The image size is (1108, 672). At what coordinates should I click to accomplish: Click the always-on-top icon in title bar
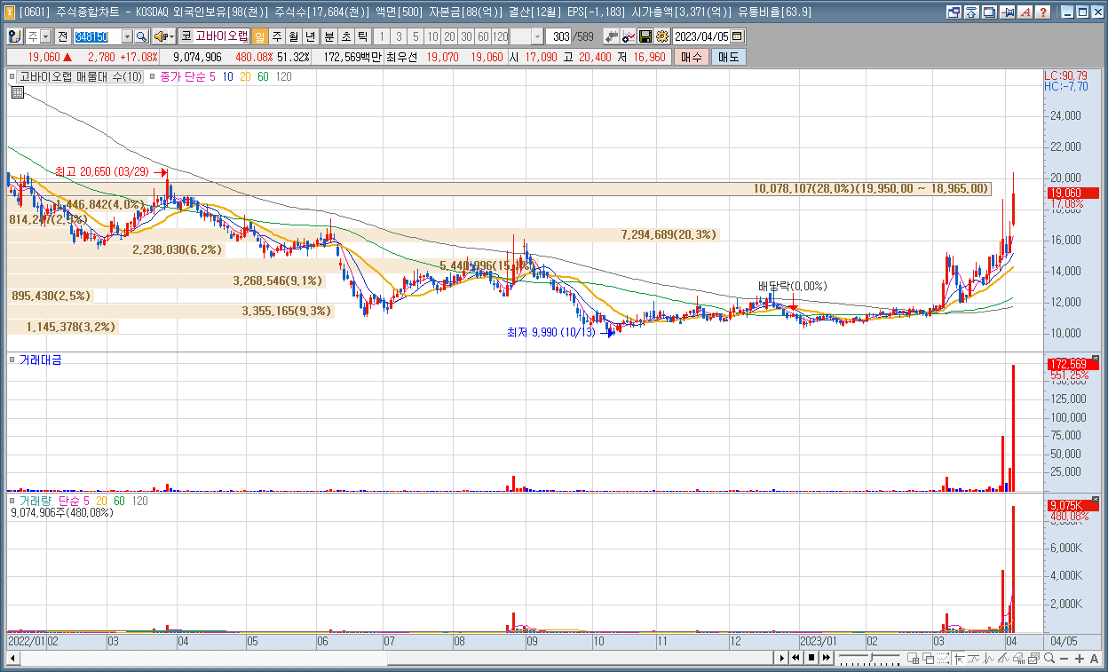(x=971, y=12)
